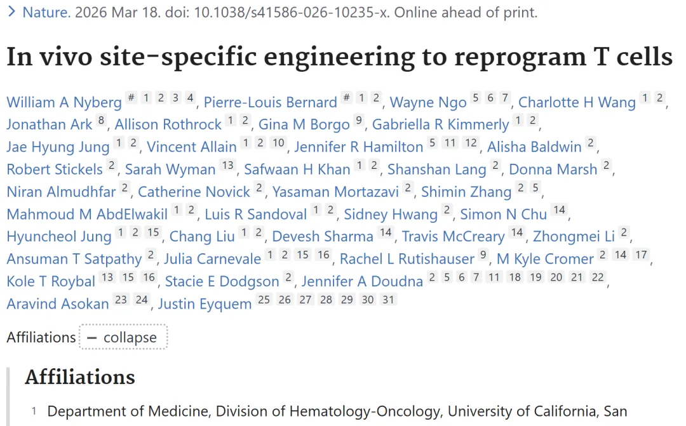Open Charlotte H Wang author link
The width and height of the screenshot is (686, 426).
(x=577, y=102)
